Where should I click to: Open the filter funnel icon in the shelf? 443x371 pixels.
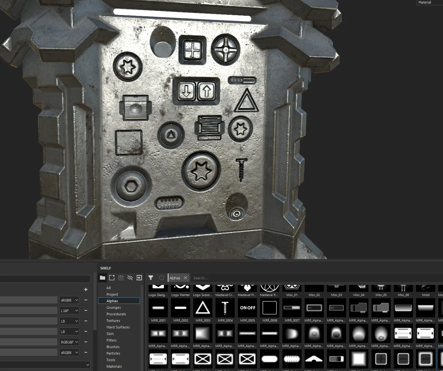click(151, 278)
